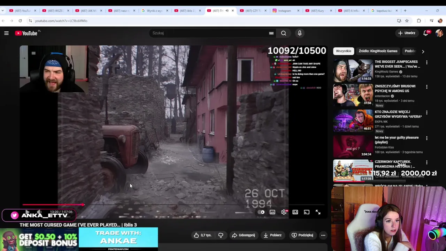Select the Wszystkie filter chip
Image resolution: width=446 pixels, height=251 pixels.
pyautogui.click(x=344, y=51)
